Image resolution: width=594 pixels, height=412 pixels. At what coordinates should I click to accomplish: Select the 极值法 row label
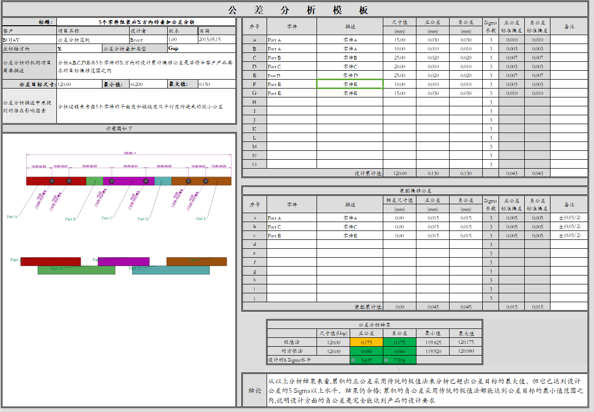click(x=291, y=342)
